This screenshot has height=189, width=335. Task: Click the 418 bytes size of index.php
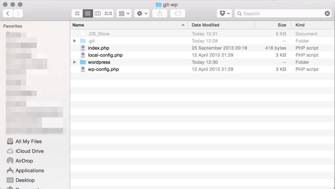point(275,48)
